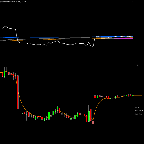Image resolution: width=144 pixels, height=144 pixels.
Task: Click the white price line's peak in the upper panel
Action: coord(5,27)
